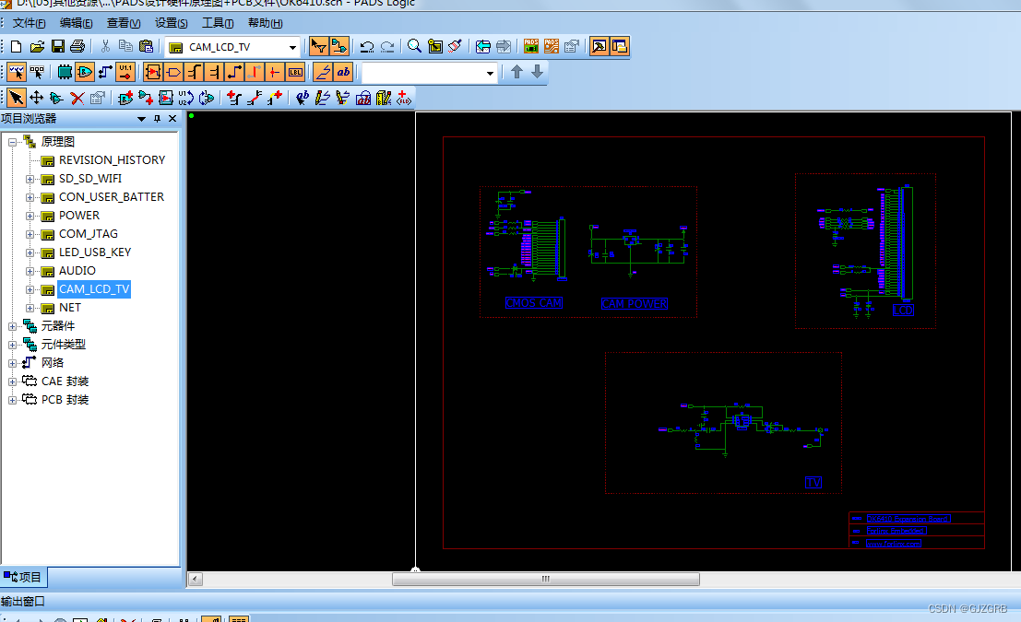Swap pins tool icon
This screenshot has width=1021, height=622.
coord(207,98)
